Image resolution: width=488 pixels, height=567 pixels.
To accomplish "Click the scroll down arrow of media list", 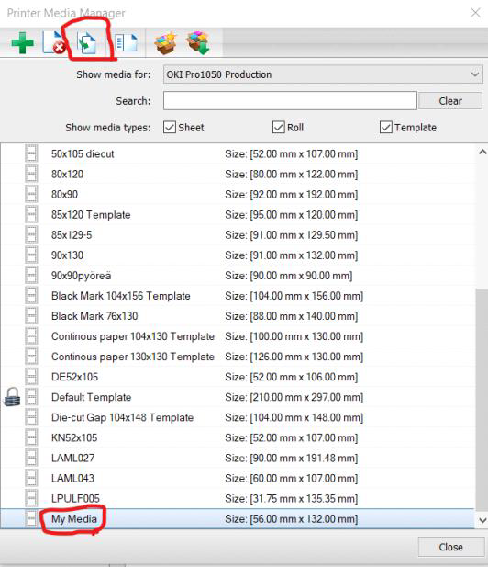I will [482, 520].
